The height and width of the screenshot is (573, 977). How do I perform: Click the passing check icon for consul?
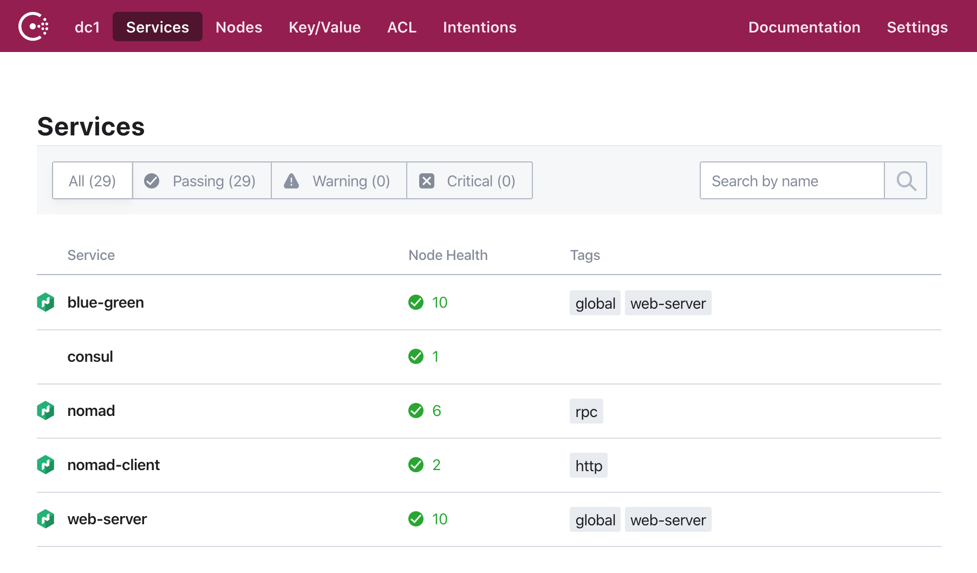pyautogui.click(x=416, y=356)
